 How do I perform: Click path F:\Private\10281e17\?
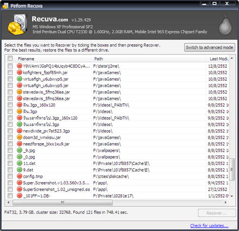(x=113, y=196)
